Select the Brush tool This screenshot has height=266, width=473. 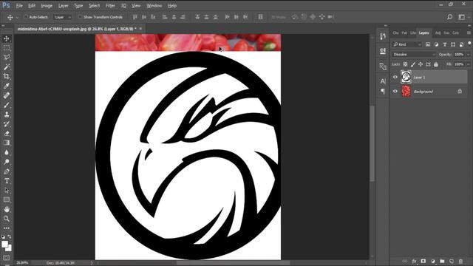(7, 105)
